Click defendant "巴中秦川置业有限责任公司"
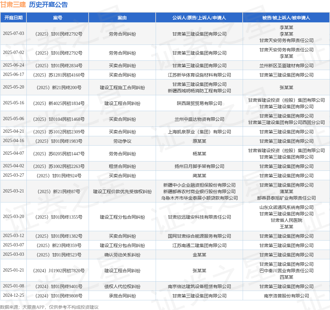Image resolution: width=330 pixels, height=310 pixels. 286,271
